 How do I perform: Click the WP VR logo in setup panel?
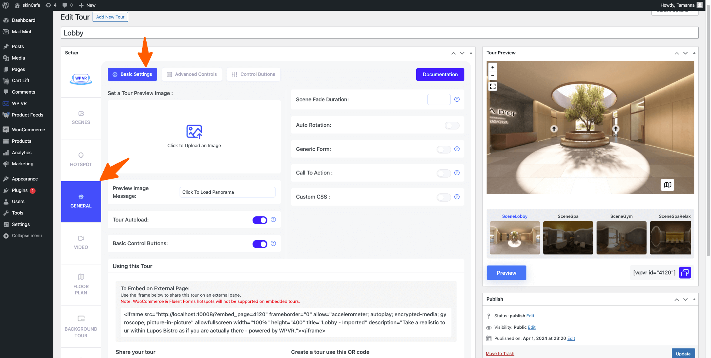coord(81,79)
